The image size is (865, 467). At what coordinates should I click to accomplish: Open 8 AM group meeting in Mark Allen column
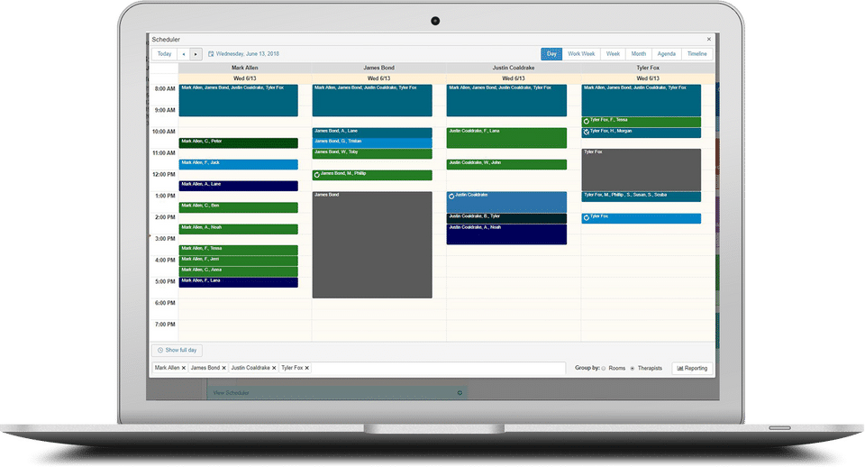tap(238, 100)
